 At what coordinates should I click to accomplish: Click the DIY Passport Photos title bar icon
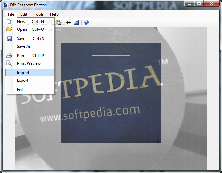coord(5,5)
